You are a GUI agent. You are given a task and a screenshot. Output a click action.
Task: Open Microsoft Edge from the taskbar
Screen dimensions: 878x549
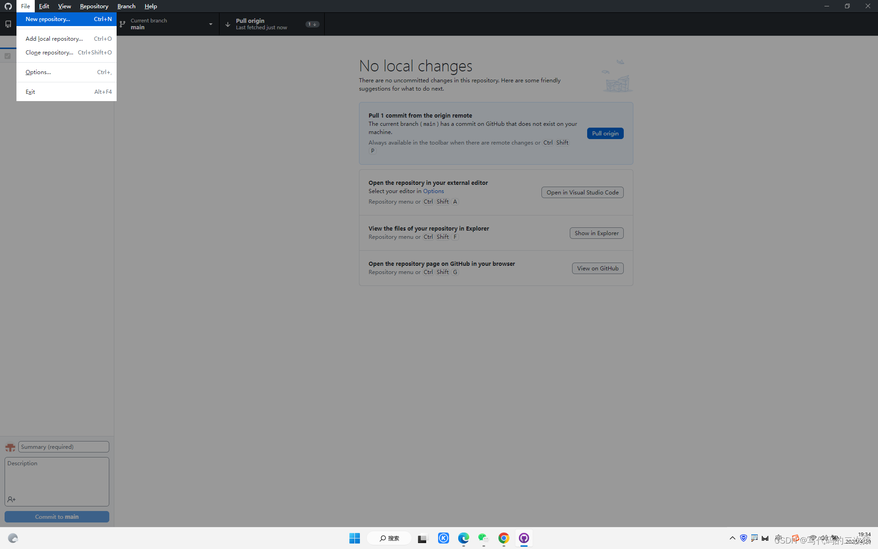463,538
